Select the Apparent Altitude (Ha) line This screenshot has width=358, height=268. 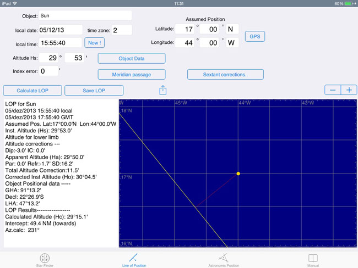(45, 157)
